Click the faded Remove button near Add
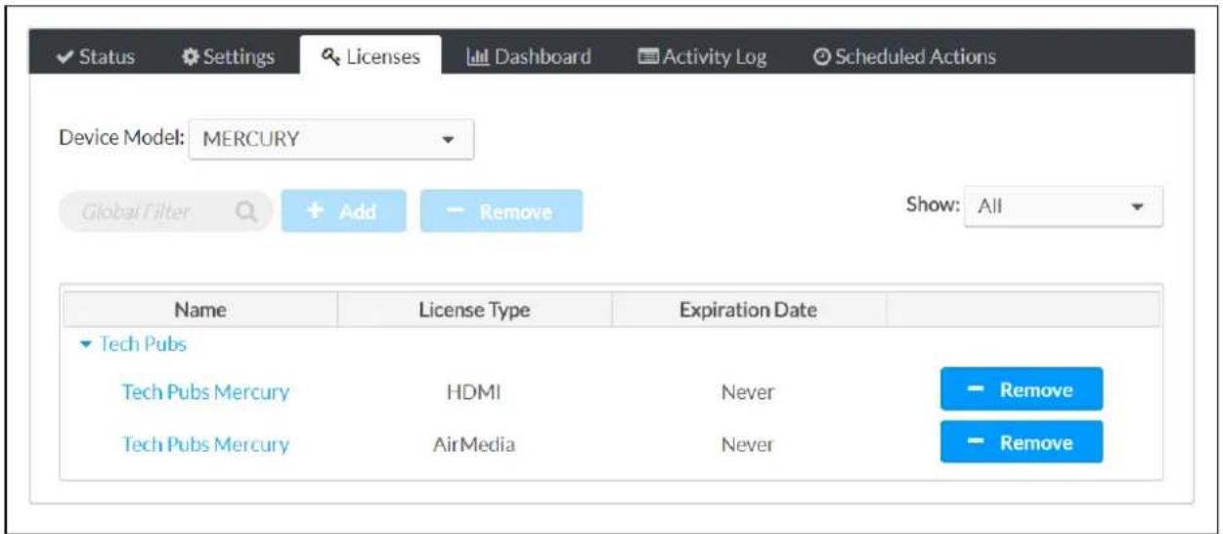Image resolution: width=1223 pixels, height=534 pixels. [502, 211]
